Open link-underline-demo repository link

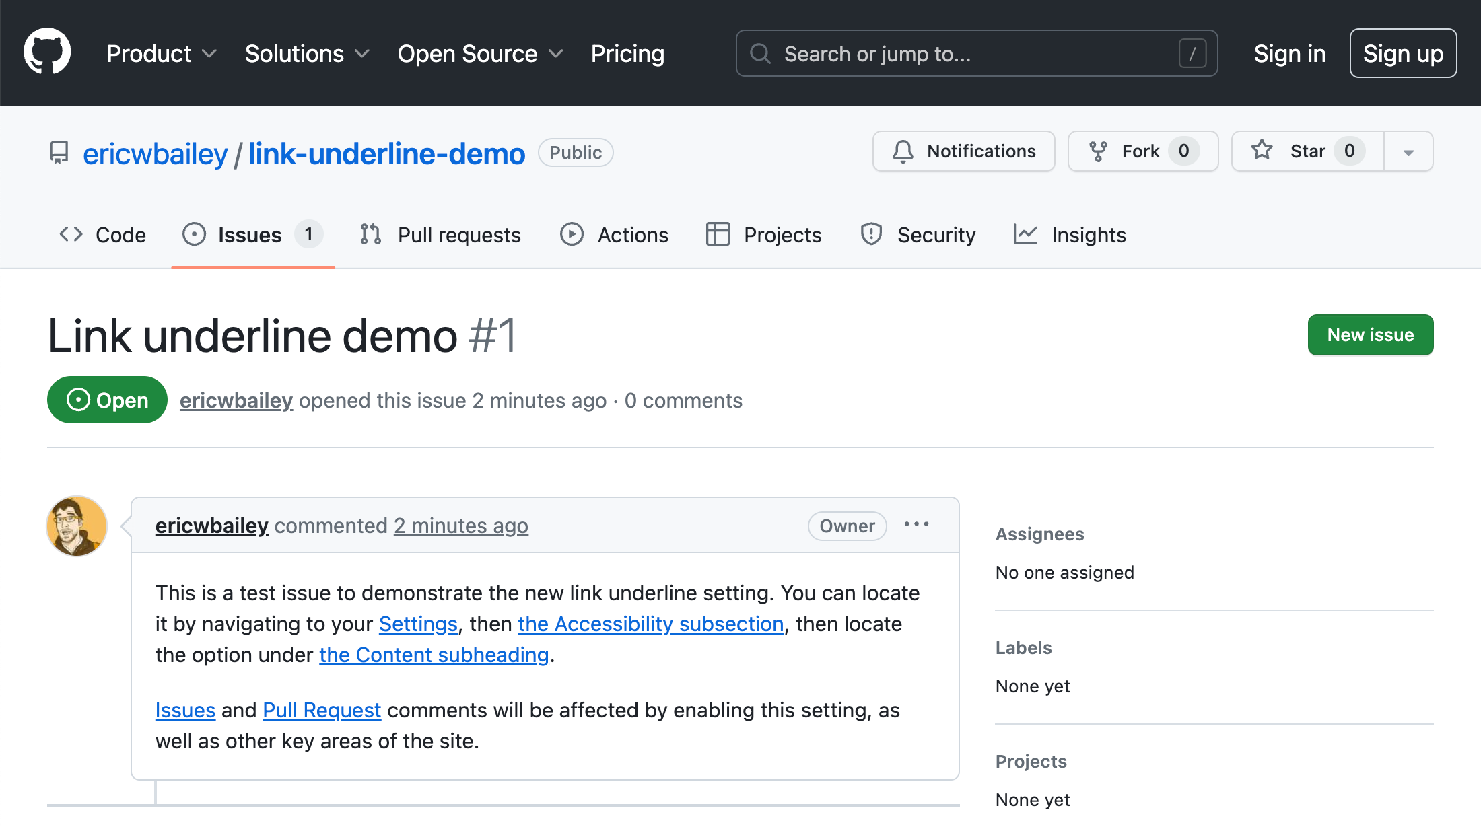[386, 154]
